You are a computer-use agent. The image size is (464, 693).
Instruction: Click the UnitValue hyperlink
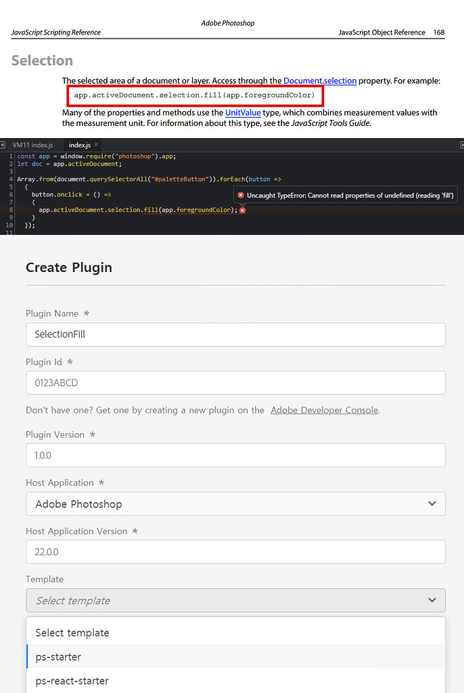tap(243, 112)
